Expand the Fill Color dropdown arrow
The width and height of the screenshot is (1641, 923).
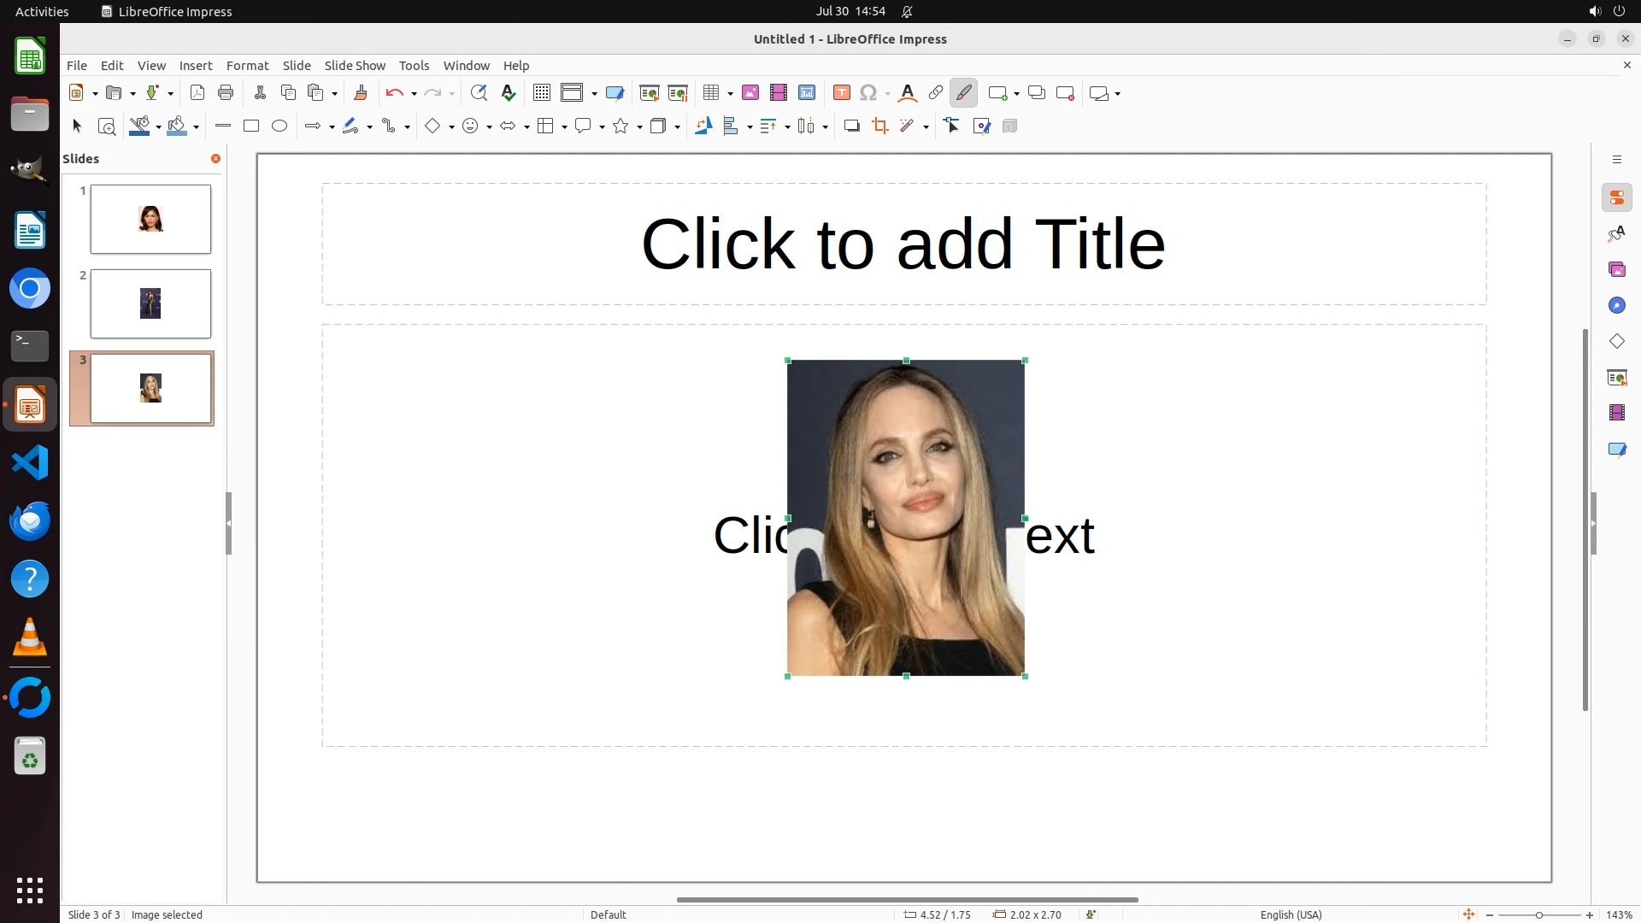click(197, 127)
